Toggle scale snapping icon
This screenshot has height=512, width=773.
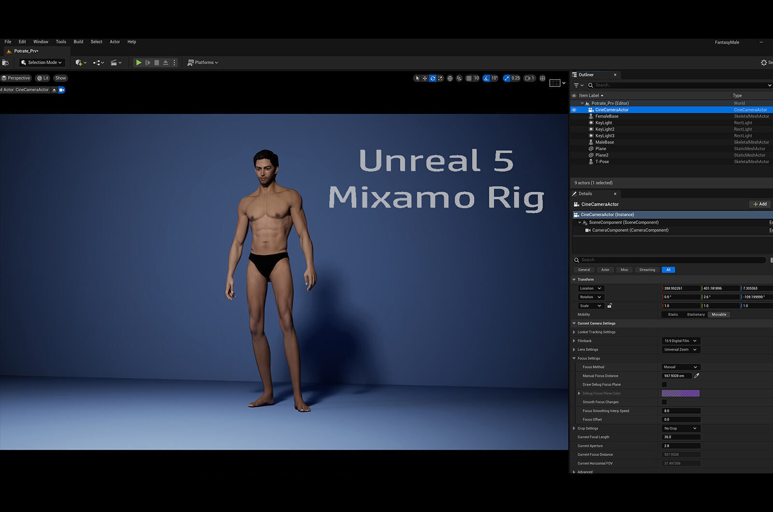click(x=506, y=78)
